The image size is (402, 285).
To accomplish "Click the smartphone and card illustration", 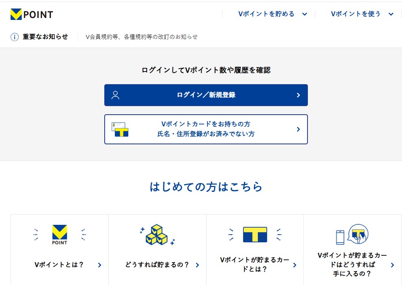I will coord(352,235).
